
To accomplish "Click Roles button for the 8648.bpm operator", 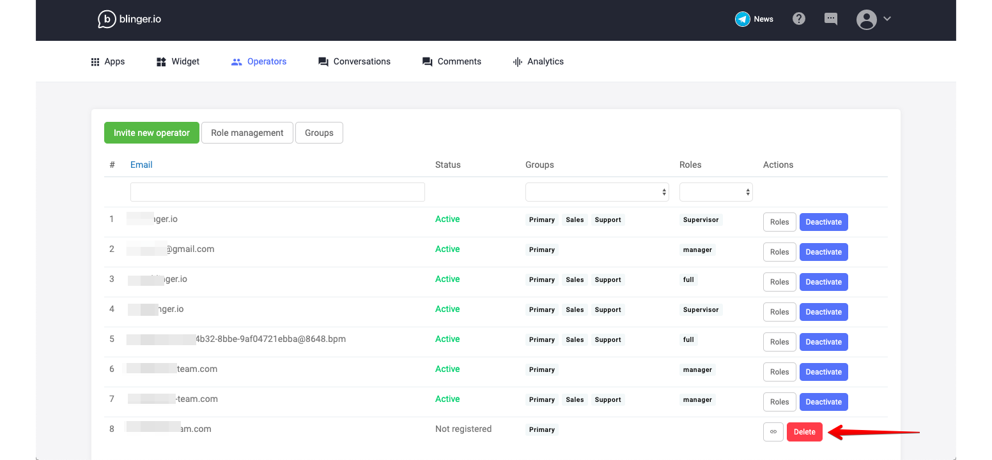I will coord(780,342).
